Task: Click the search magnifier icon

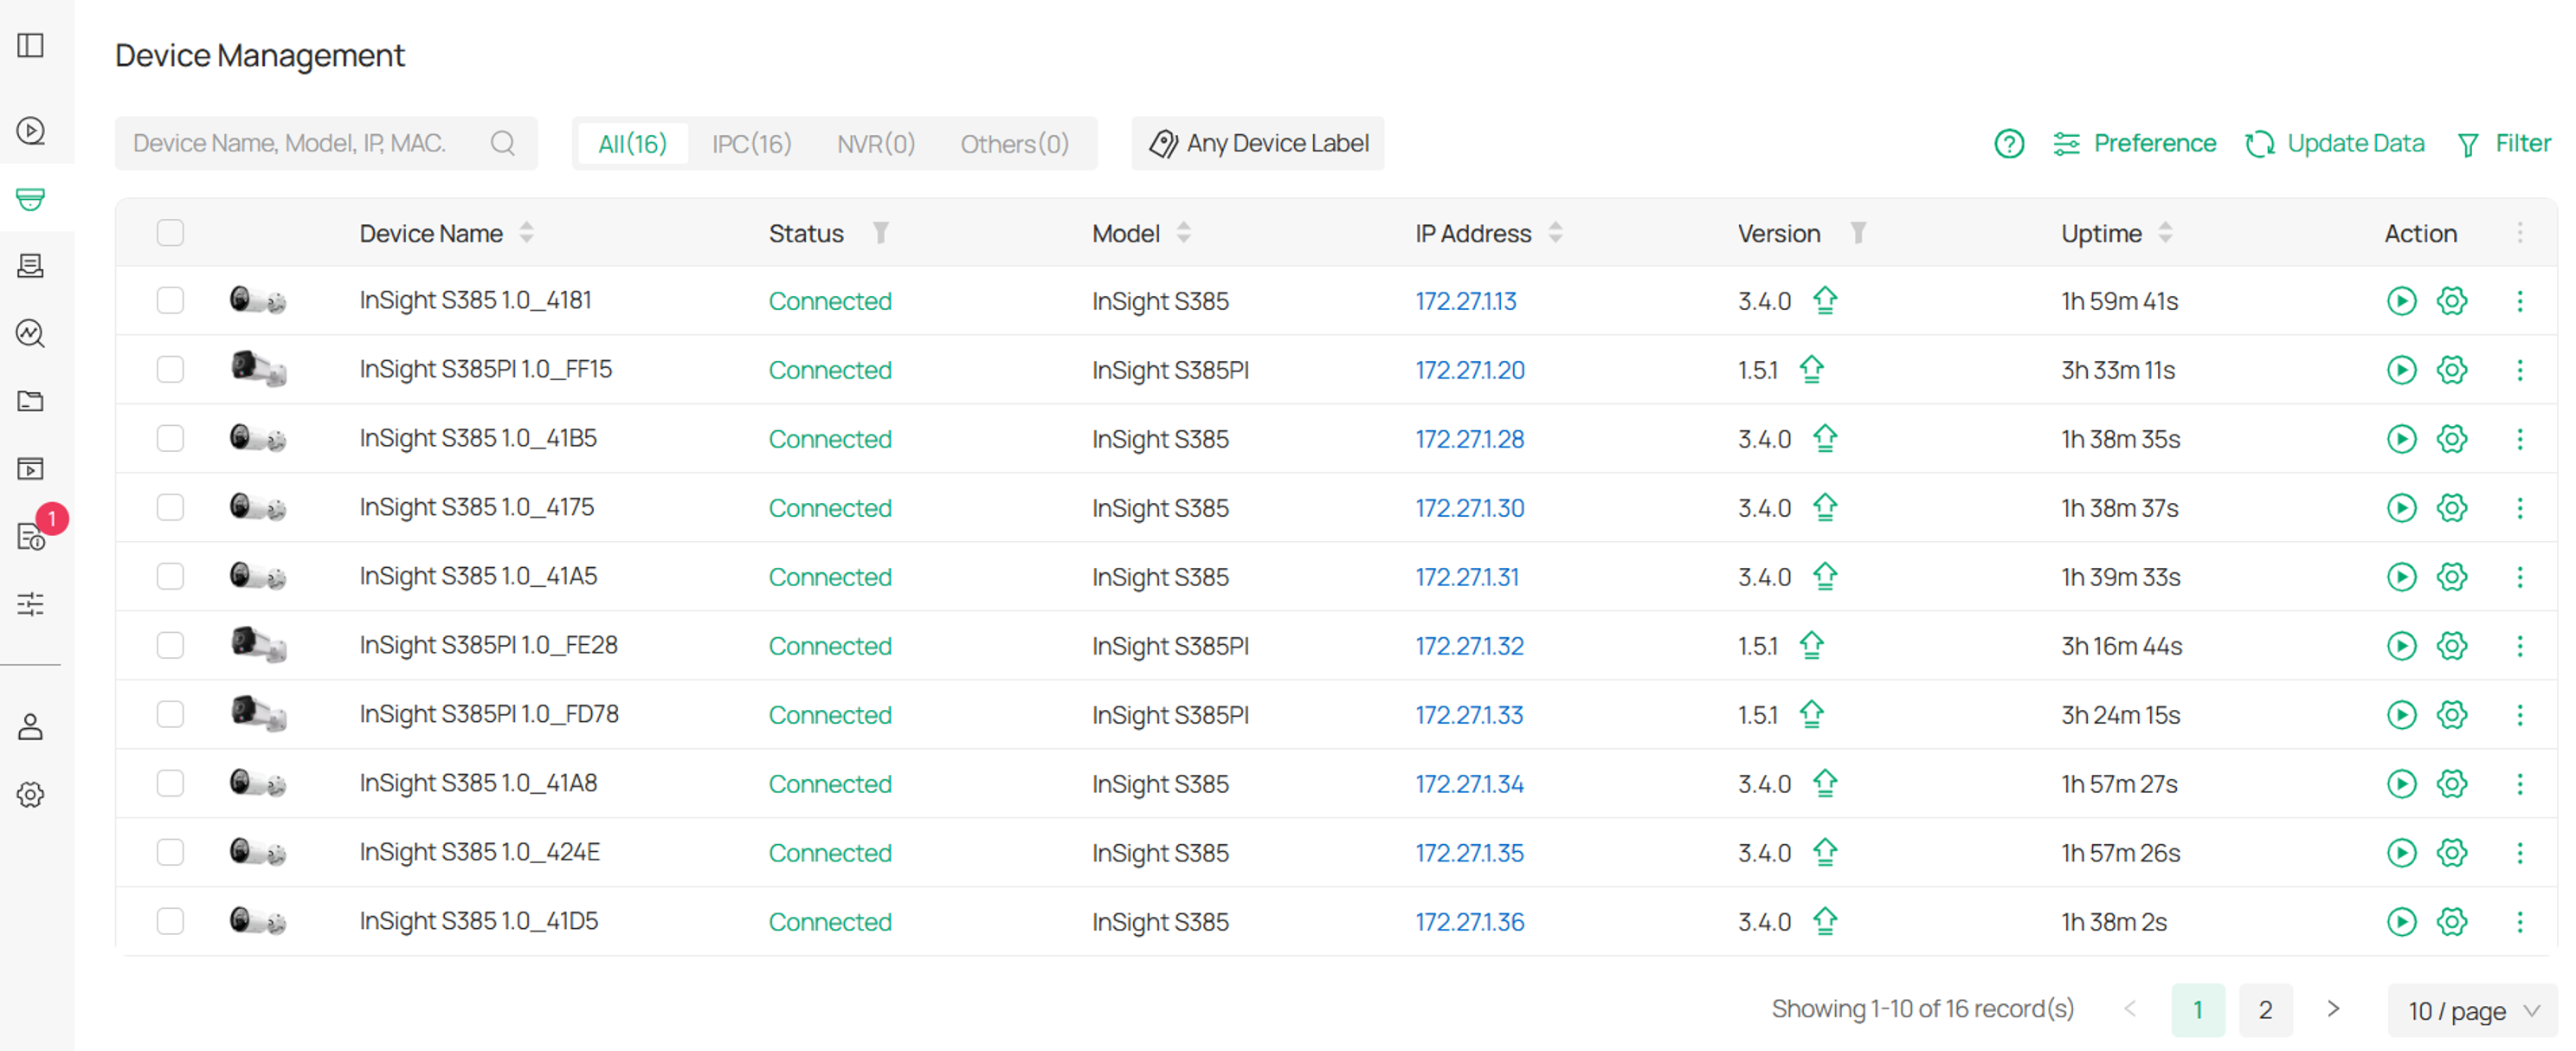Action: click(x=503, y=144)
